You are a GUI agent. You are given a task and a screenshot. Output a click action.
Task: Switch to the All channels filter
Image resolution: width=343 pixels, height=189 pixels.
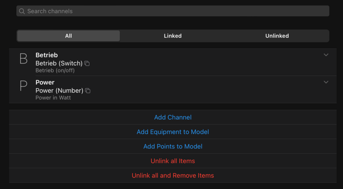[69, 36]
